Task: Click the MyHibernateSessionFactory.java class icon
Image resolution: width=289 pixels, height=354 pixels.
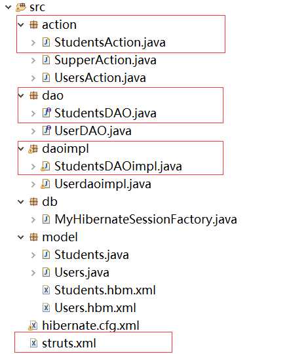Action: point(46,219)
